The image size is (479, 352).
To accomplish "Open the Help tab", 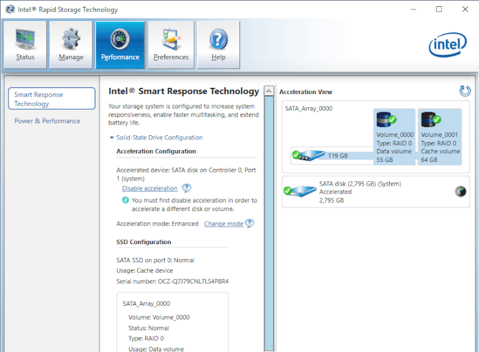I will [218, 45].
